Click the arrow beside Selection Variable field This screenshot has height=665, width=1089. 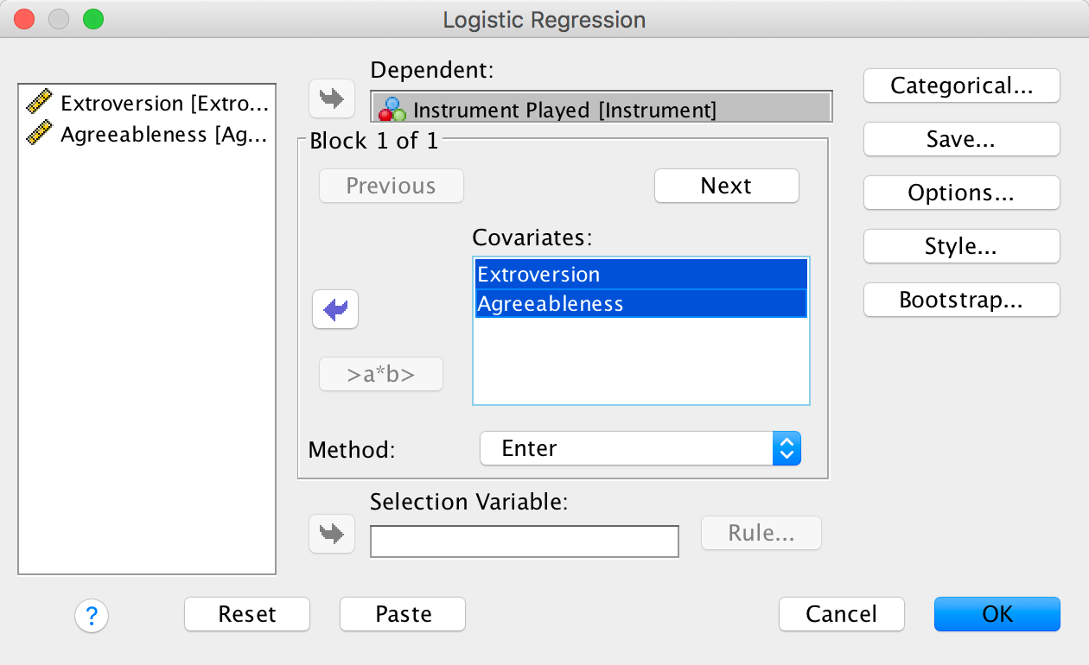coord(332,533)
